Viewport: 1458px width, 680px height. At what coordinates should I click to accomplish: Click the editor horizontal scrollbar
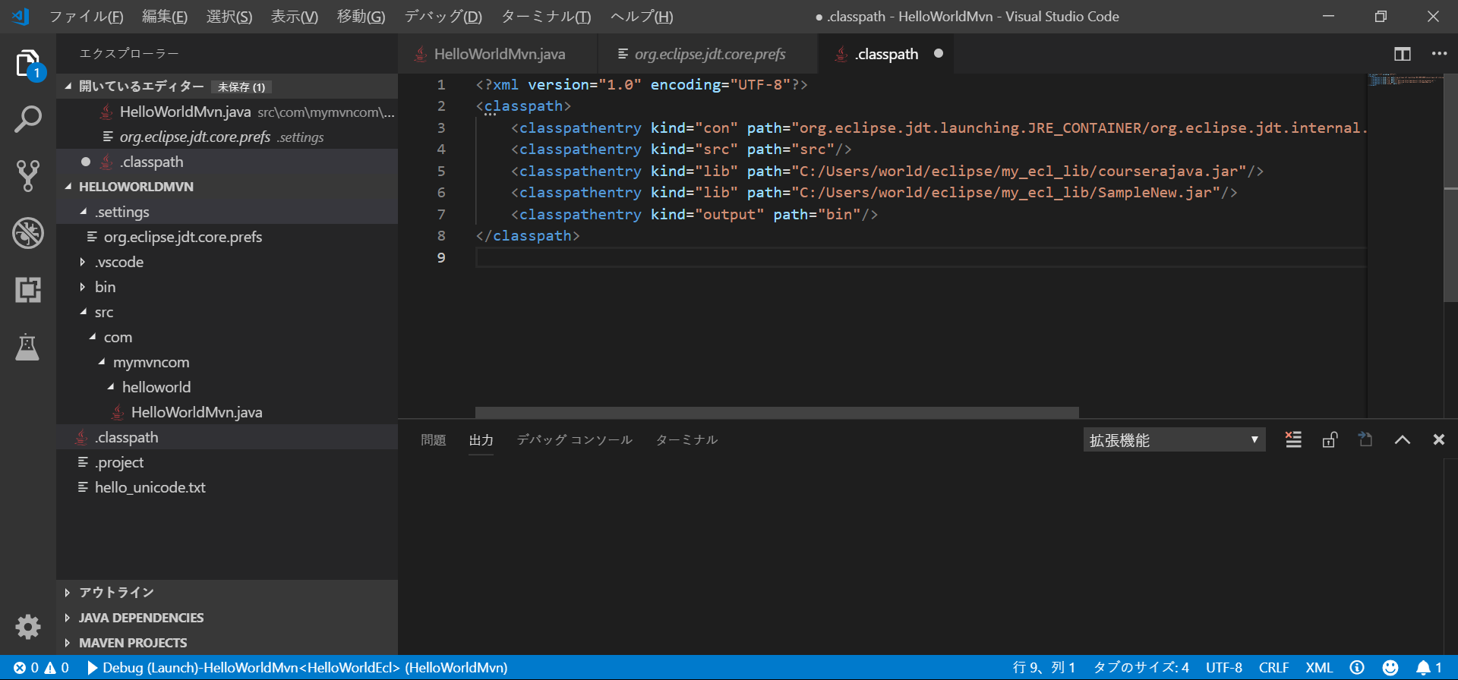coord(776,412)
